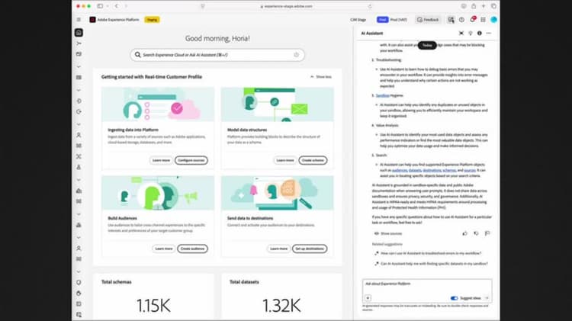
Task: Reload page via address bar reload icon
Action: tap(370, 6)
